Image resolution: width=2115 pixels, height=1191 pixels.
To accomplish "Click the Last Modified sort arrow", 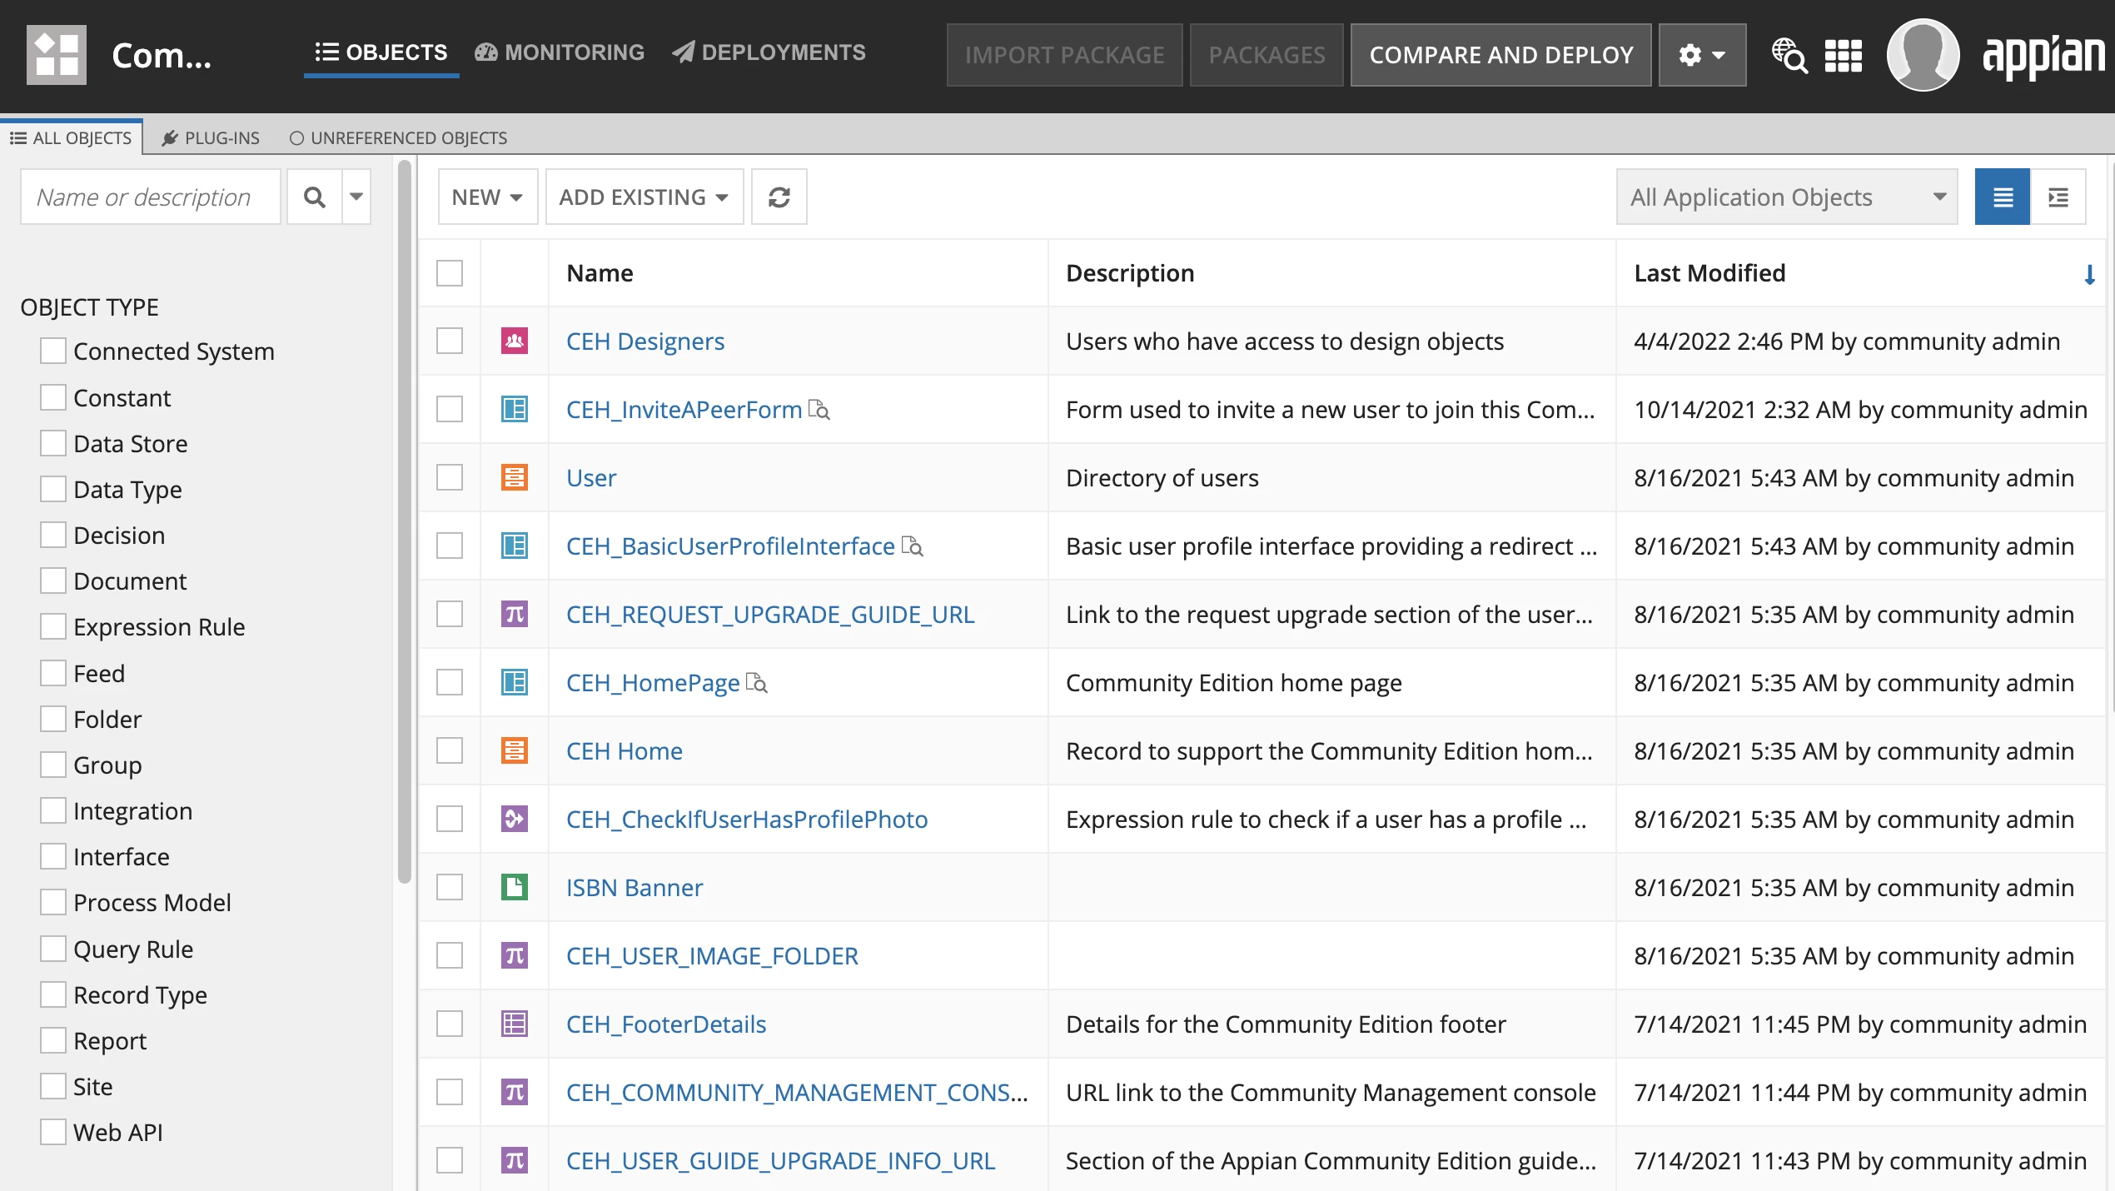I will [x=2090, y=274].
